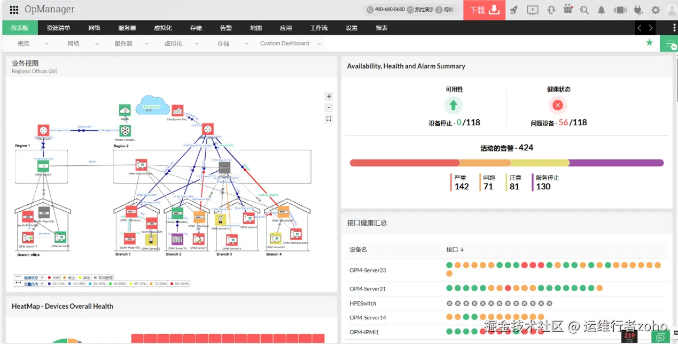The width and height of the screenshot is (678, 344).
Task: Open the green dashboard list menu icon
Action: (x=669, y=43)
